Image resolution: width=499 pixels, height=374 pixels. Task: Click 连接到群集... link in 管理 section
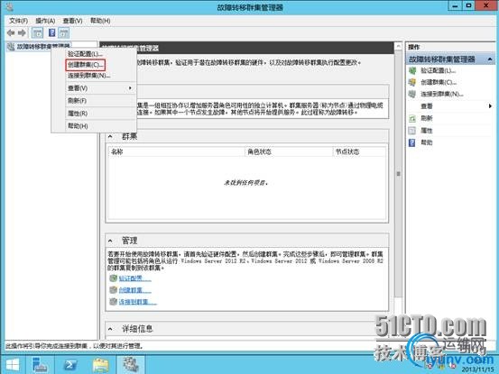click(x=137, y=302)
